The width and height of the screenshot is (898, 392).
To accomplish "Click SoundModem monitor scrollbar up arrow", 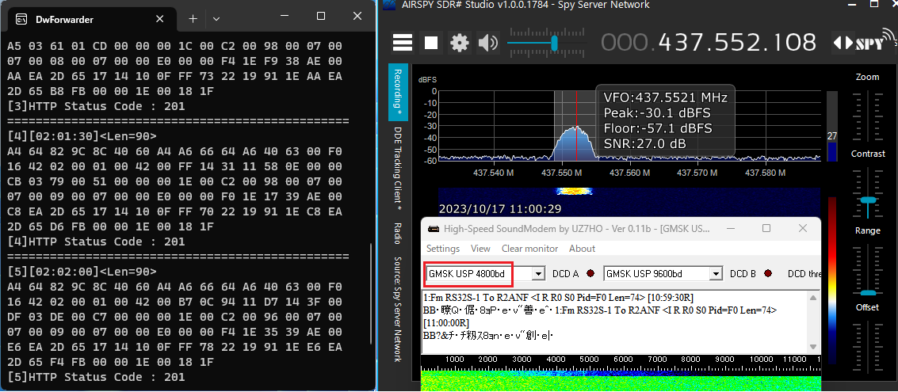I will pos(812,298).
